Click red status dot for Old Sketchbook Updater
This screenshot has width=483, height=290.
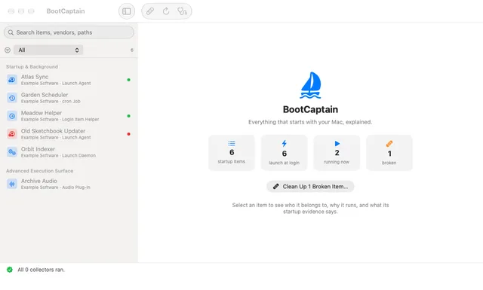(x=129, y=134)
